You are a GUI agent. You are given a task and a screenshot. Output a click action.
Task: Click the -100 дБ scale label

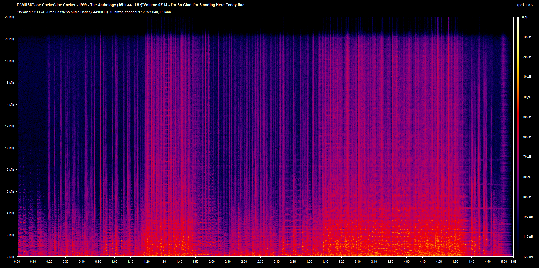(527, 217)
